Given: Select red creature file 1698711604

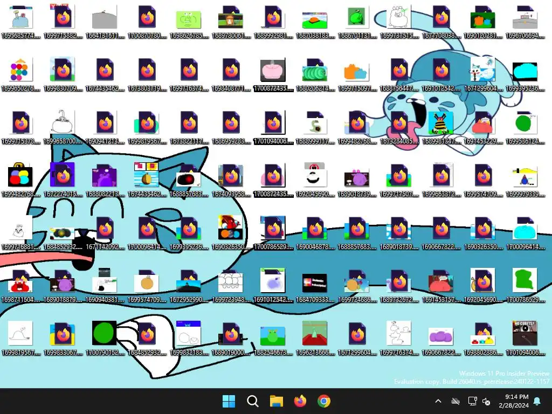Looking at the screenshot, I should coord(21,286).
